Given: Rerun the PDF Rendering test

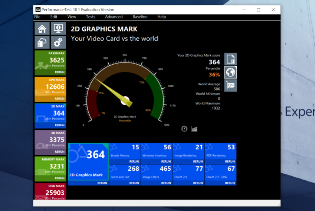Looking at the screenshot, I should coord(230,161).
